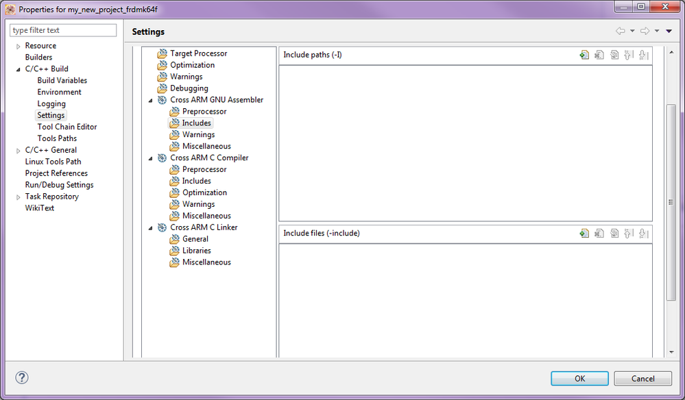The width and height of the screenshot is (685, 400).
Task: Click the scrollbar down arrow
Action: click(671, 352)
